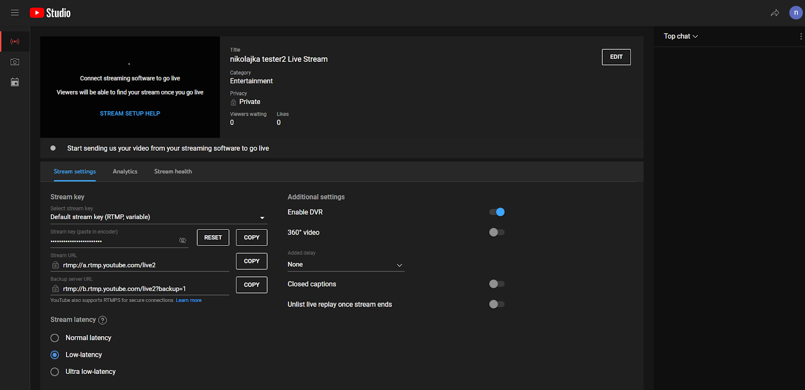Switch to the Stream settings tab

[74, 171]
